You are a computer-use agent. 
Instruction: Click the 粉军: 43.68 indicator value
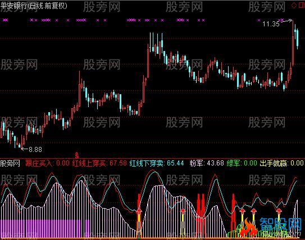point(207,163)
